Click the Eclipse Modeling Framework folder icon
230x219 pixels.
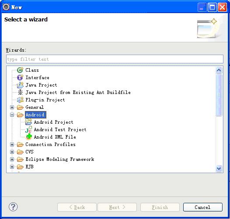20,159
